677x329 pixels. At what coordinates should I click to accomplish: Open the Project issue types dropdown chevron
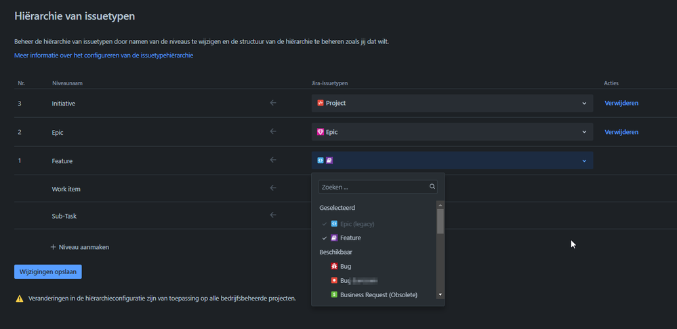click(584, 104)
